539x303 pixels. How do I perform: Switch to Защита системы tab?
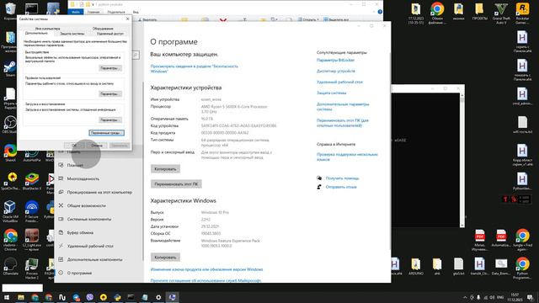[x=72, y=34]
